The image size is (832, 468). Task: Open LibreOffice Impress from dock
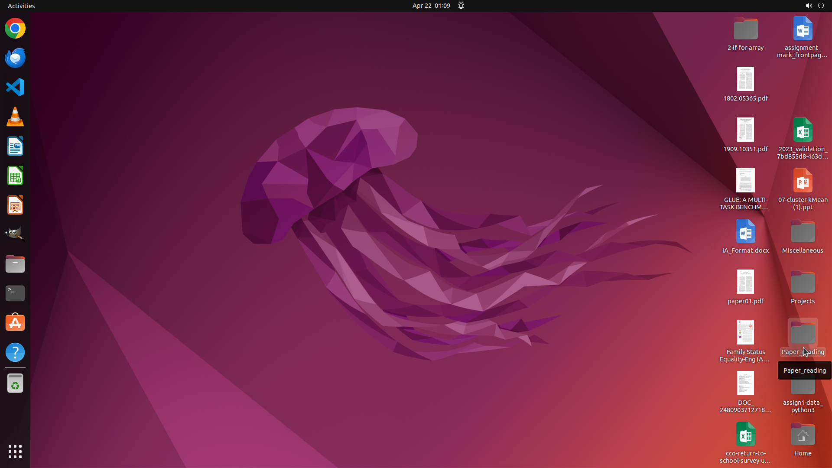tap(15, 205)
